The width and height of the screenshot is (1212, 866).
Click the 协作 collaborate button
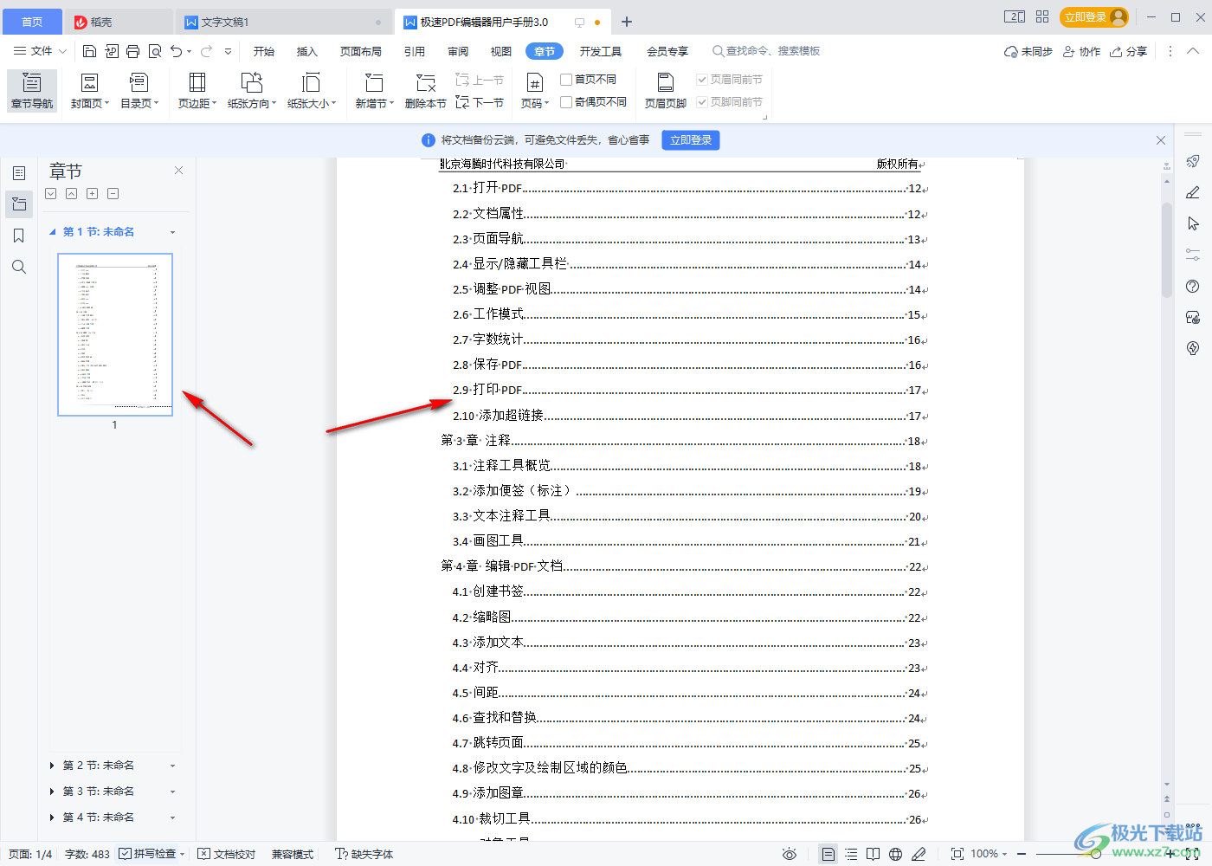pos(1082,51)
